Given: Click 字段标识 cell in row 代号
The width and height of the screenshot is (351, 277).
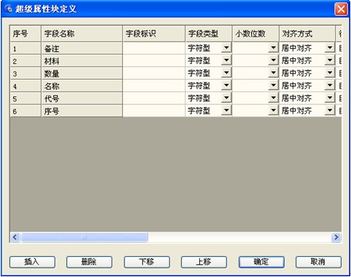Looking at the screenshot, I should [154, 98].
